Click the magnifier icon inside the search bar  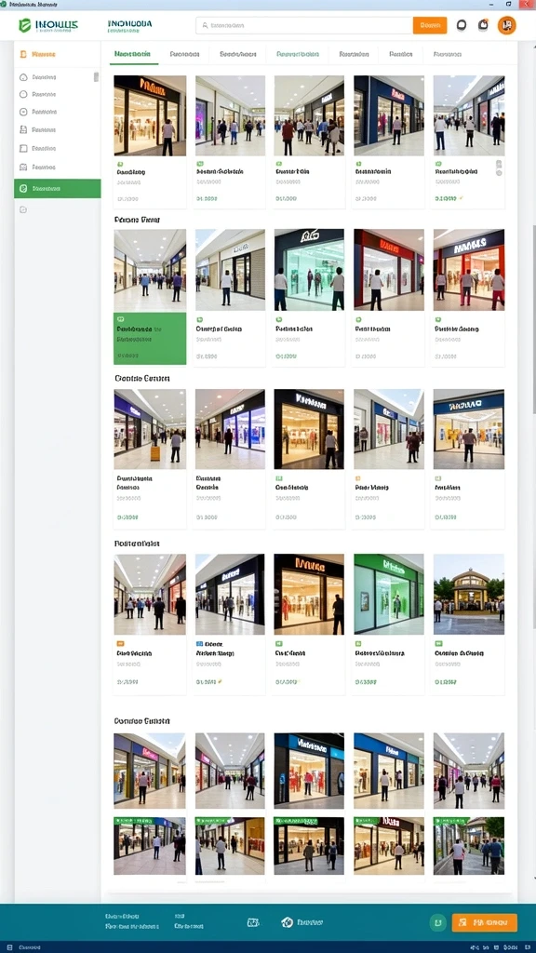[x=205, y=25]
